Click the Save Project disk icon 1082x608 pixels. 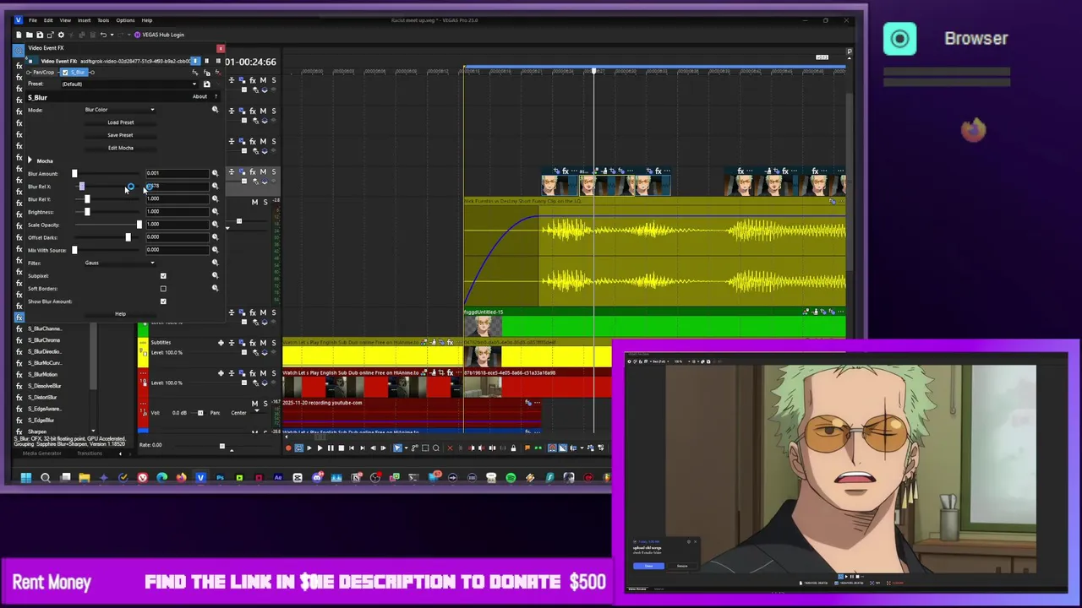coord(40,35)
